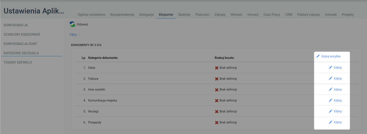This screenshot has height=134, width=367.
Task: Click the red X icon in the Przejazdy row
Action: tap(217, 123)
